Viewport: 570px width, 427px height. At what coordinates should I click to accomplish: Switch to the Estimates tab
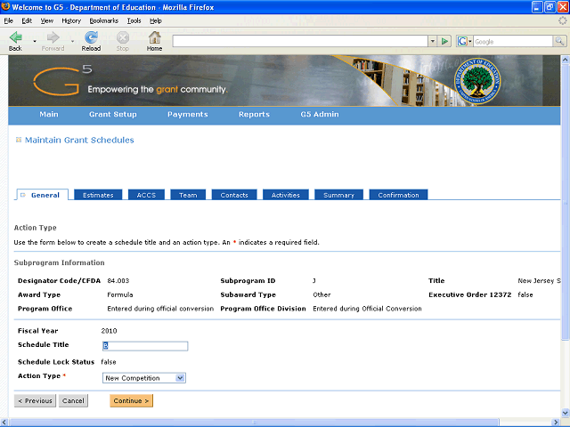click(x=98, y=195)
